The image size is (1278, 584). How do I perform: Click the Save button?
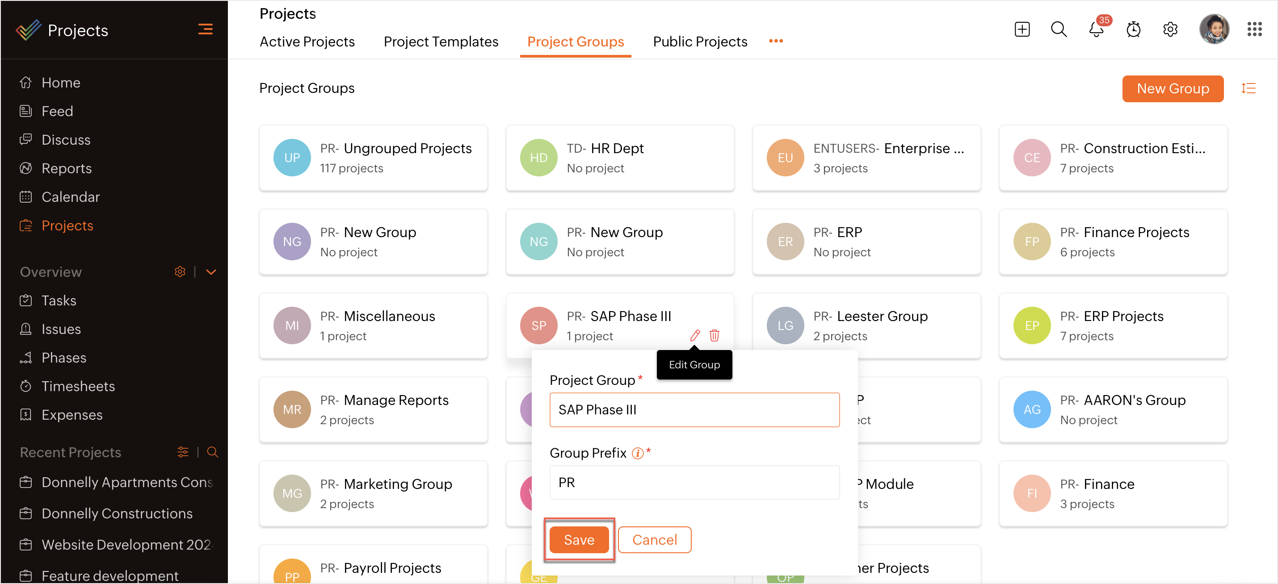(x=579, y=539)
